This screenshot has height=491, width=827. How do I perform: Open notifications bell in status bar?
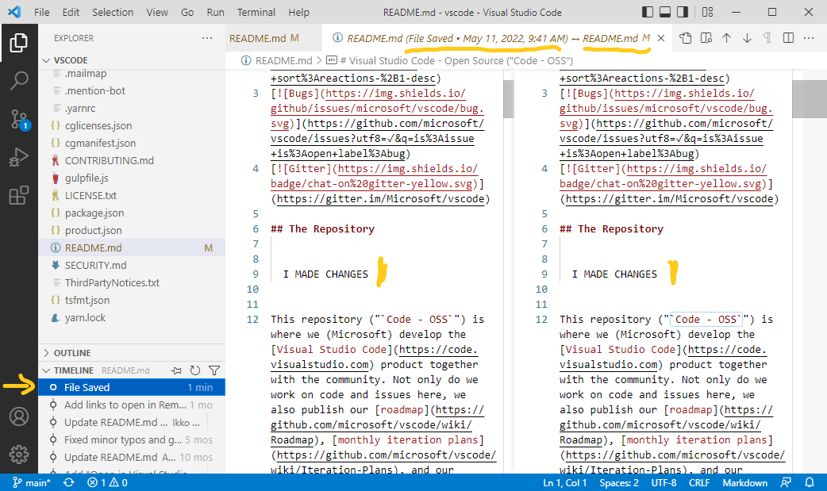click(x=809, y=482)
